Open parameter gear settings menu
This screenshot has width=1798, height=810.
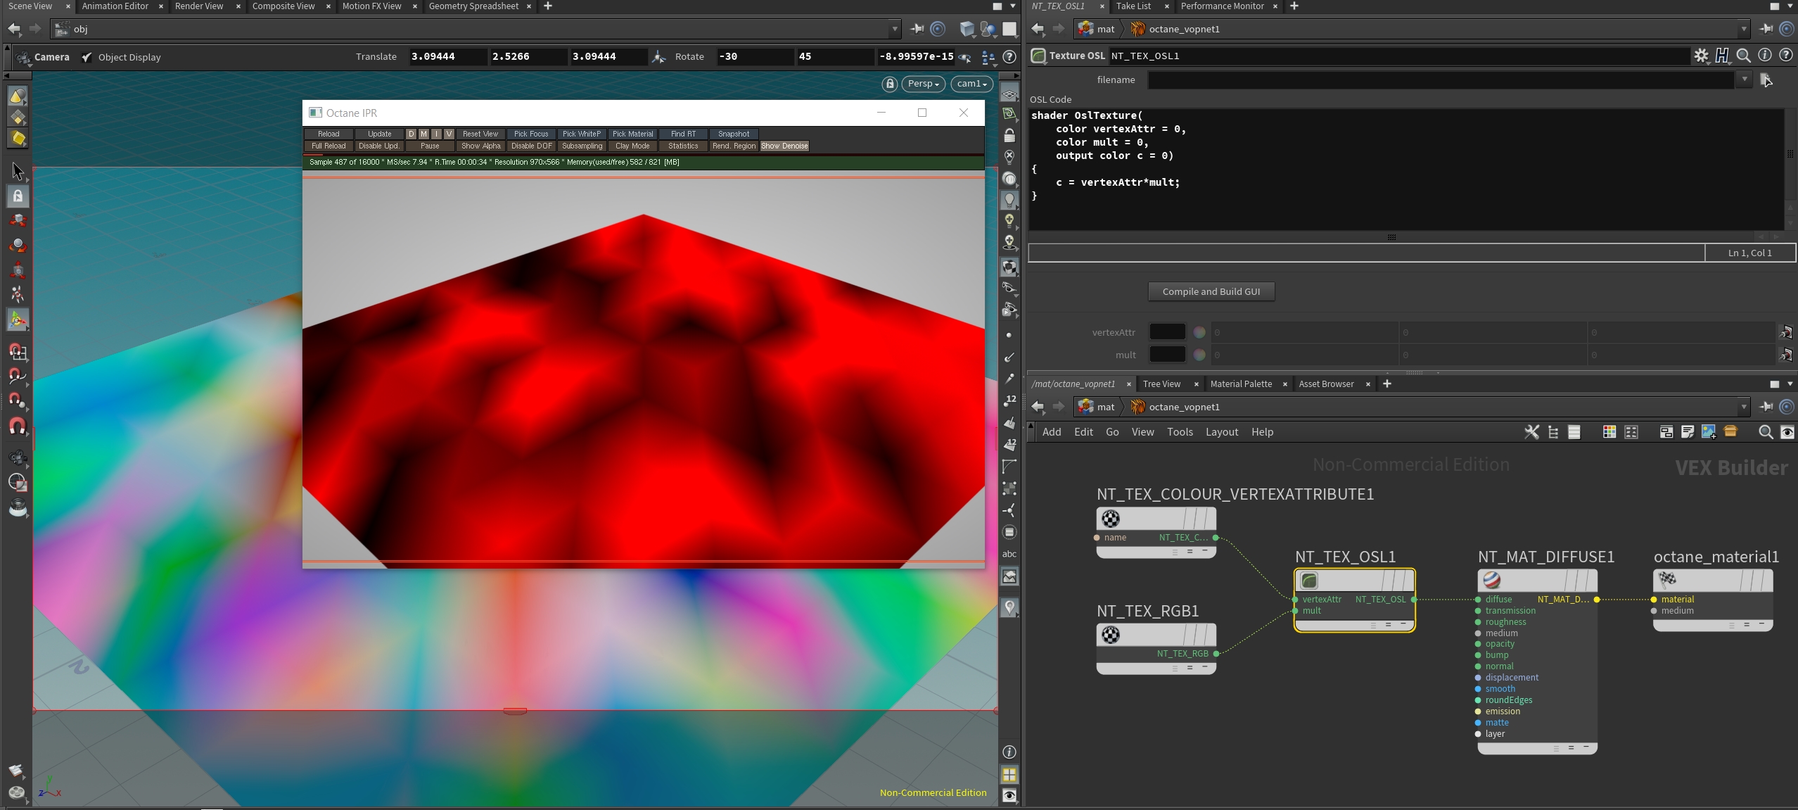pyautogui.click(x=1701, y=56)
